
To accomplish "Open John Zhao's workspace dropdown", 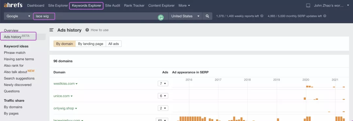I will (332, 6).
